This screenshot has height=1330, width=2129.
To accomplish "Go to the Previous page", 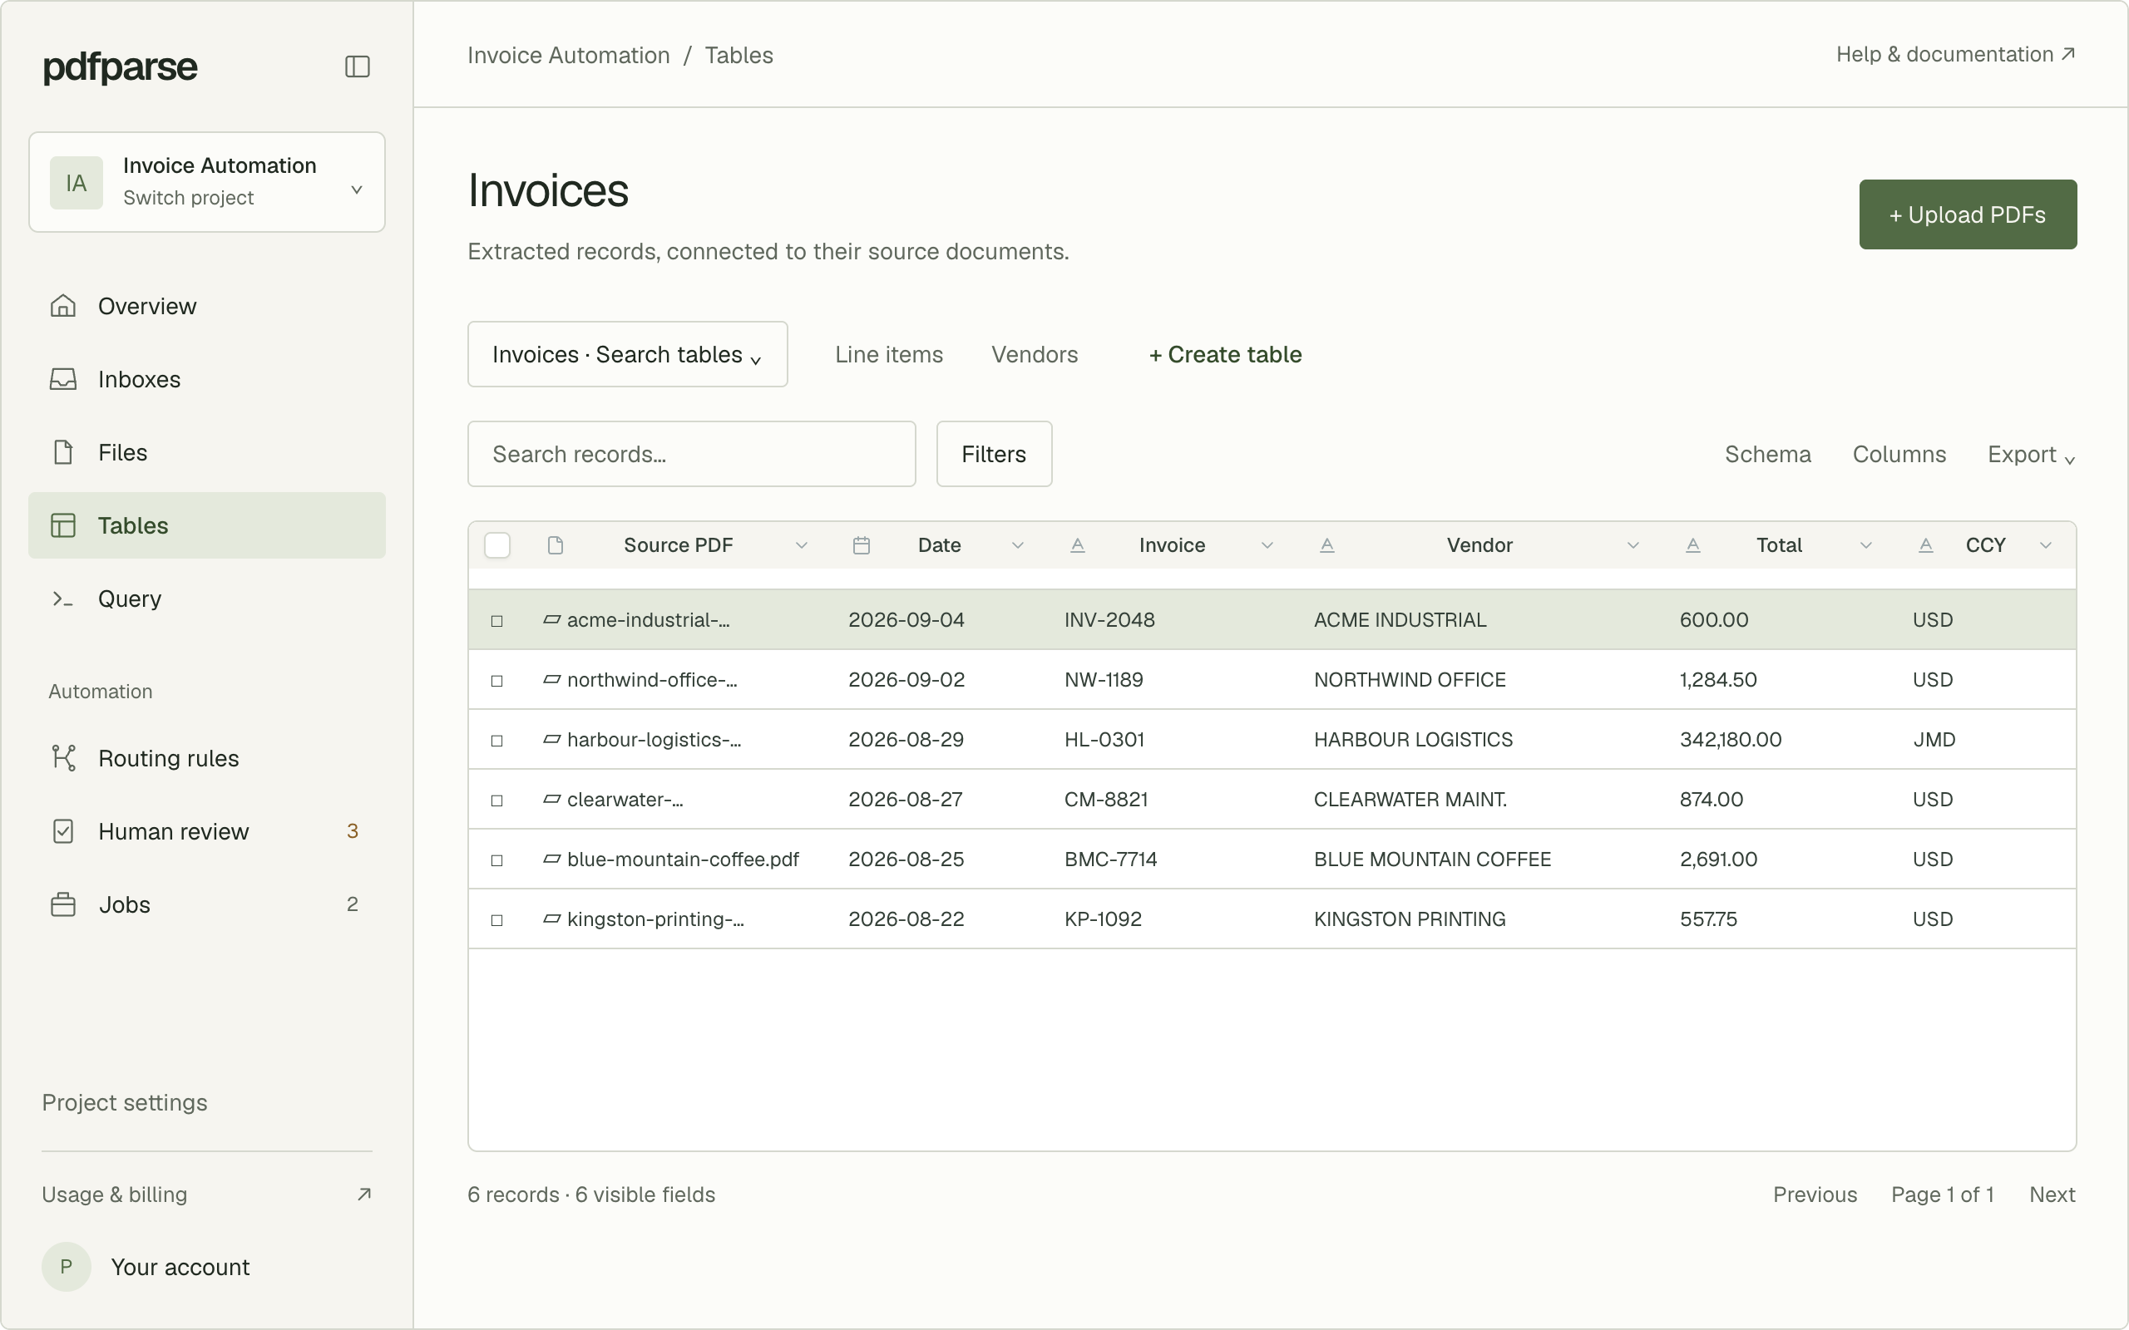I will [x=1815, y=1195].
